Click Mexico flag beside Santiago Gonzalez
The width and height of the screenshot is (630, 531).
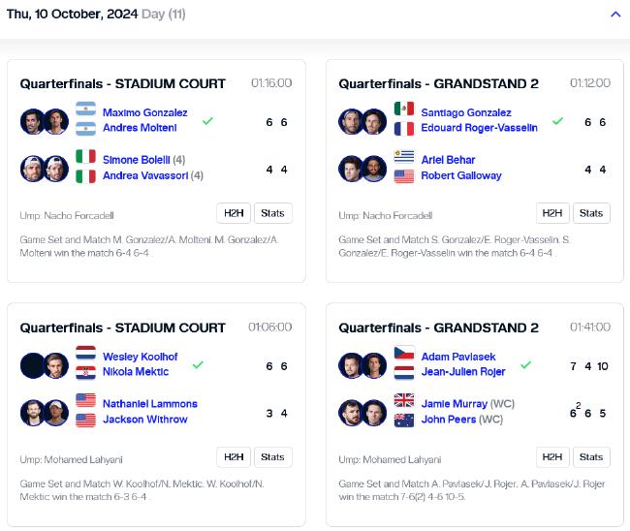(404, 109)
